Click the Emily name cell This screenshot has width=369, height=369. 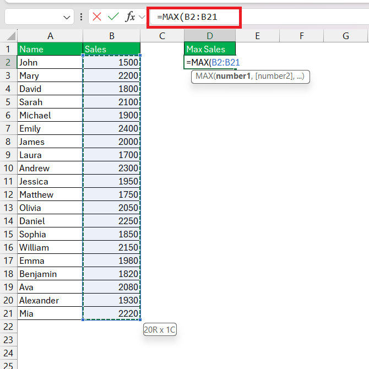click(x=50, y=128)
